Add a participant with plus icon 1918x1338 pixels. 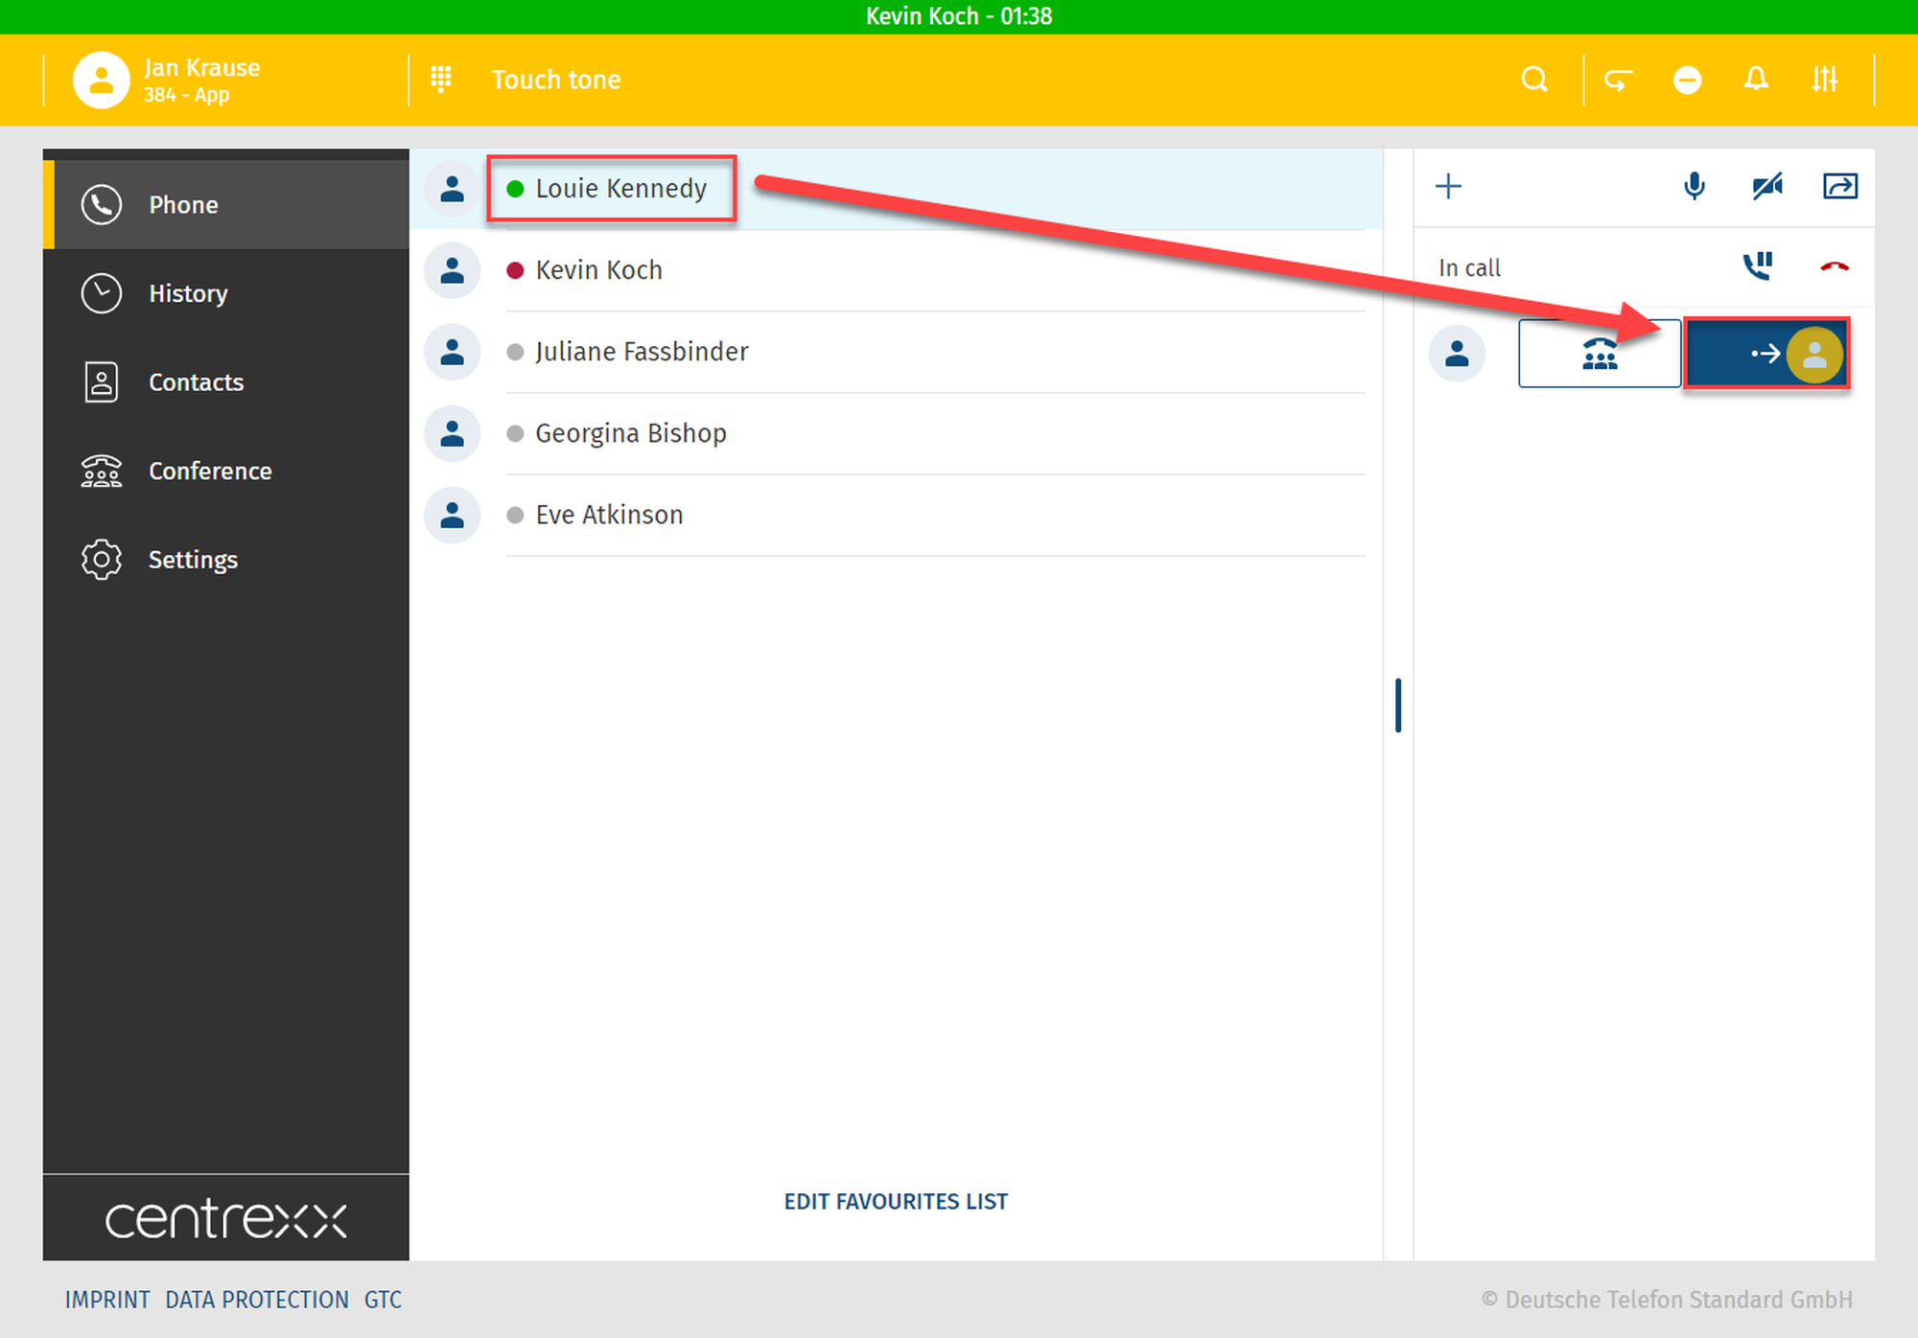[1448, 186]
